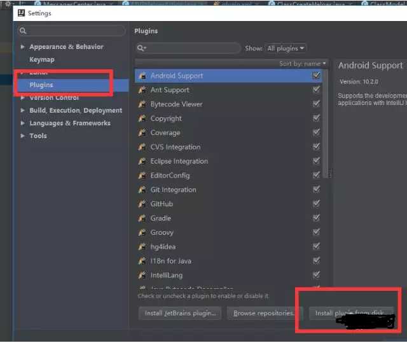Open Version Control settings category
Screen dimensions: 407x343
click(54, 97)
